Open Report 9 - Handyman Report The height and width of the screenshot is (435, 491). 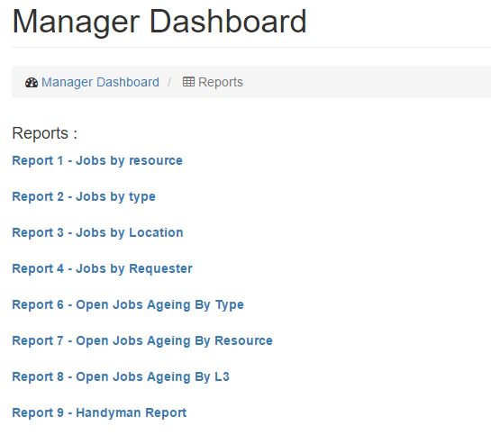tap(99, 412)
